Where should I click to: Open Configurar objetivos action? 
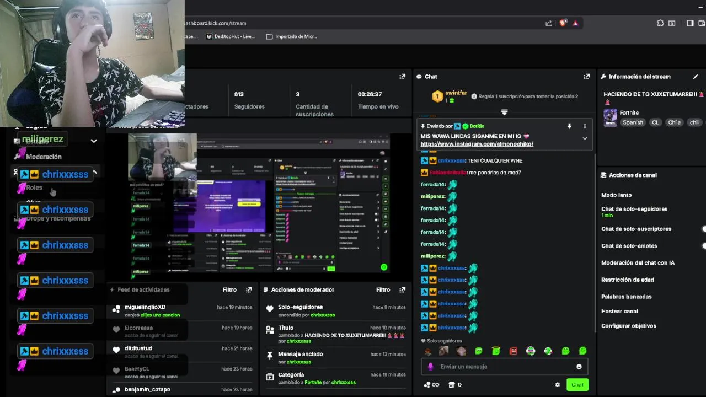pyautogui.click(x=629, y=326)
